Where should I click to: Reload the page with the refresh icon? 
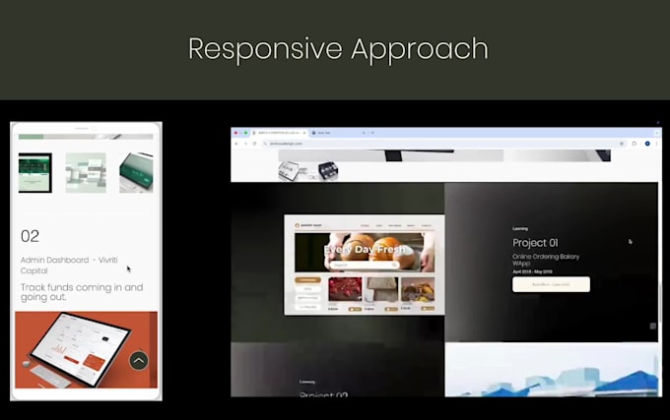(x=254, y=144)
